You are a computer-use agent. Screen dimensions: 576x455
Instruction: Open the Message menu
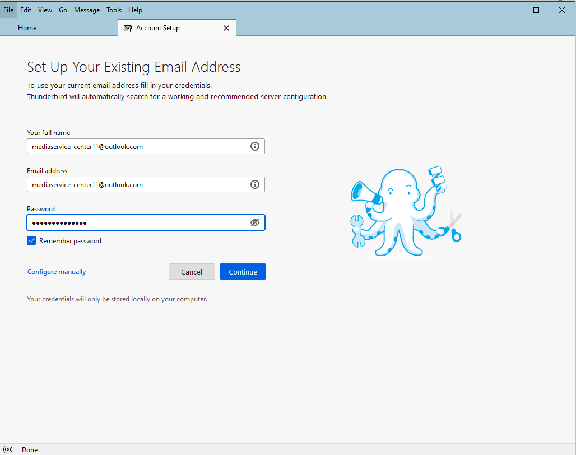[87, 10]
